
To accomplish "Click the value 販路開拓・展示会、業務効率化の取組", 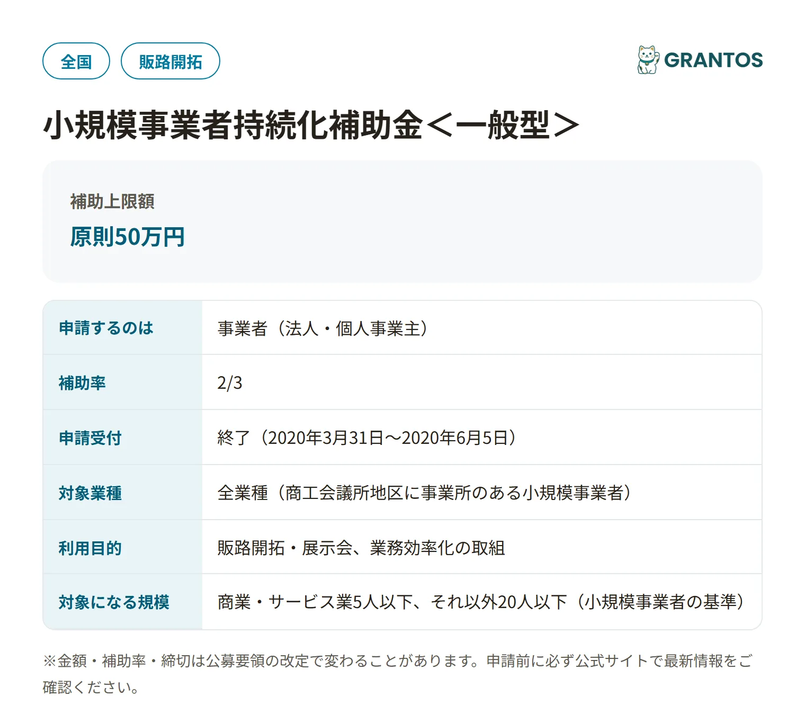I will (x=361, y=548).
